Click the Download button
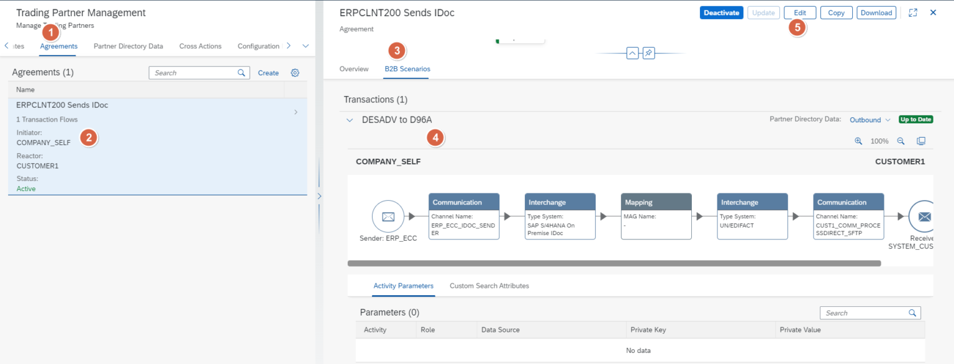954x364 pixels. (876, 12)
